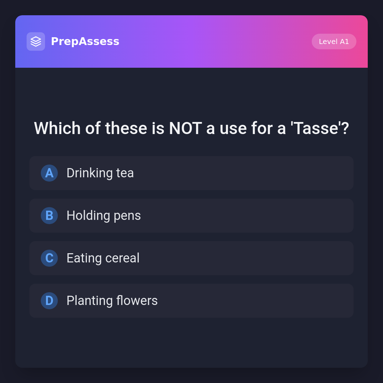Choose the 'Eating cereal' answer text
The width and height of the screenshot is (383, 383).
103,258
